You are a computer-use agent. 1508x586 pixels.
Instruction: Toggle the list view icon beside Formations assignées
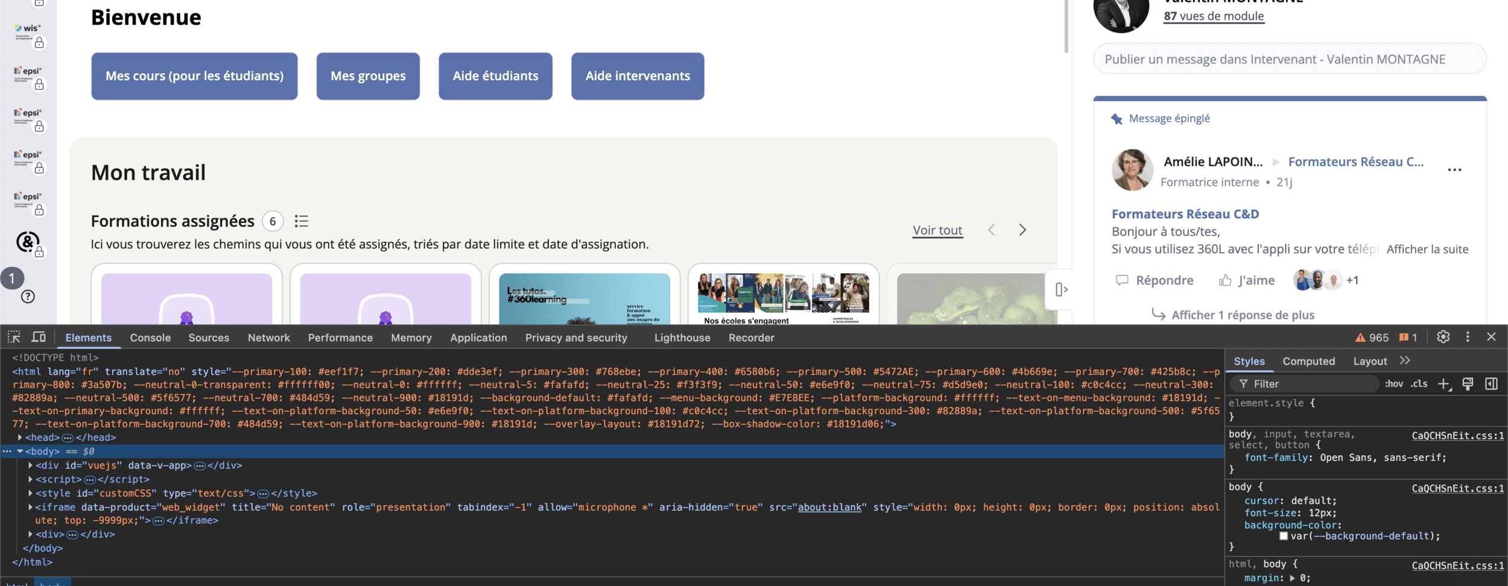click(301, 221)
